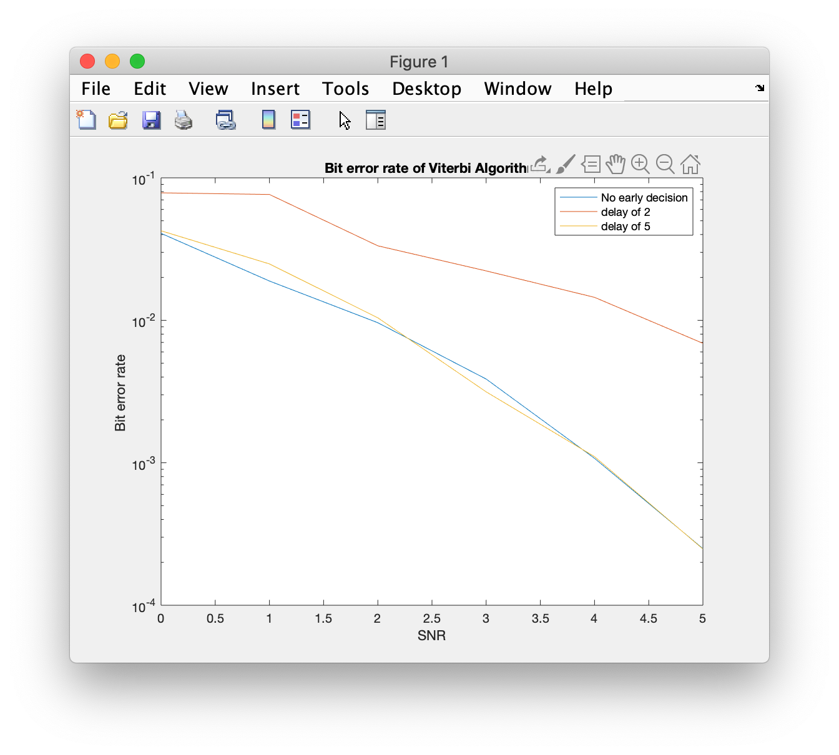Select the zoom out magnifier

(665, 164)
